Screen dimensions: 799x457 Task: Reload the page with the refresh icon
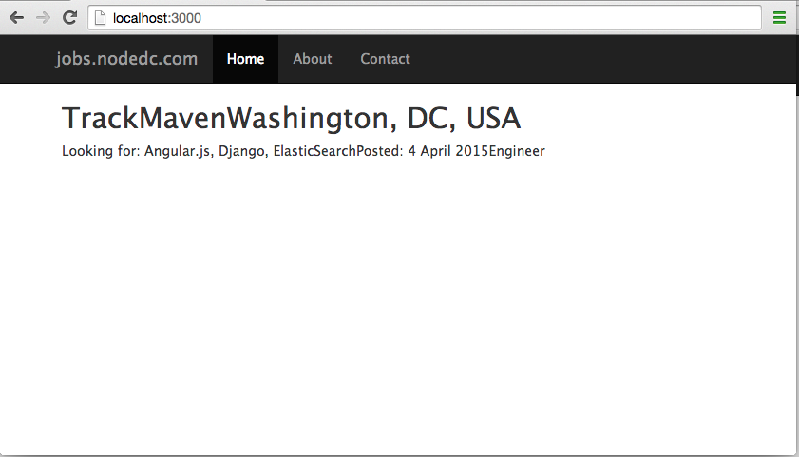pos(69,18)
